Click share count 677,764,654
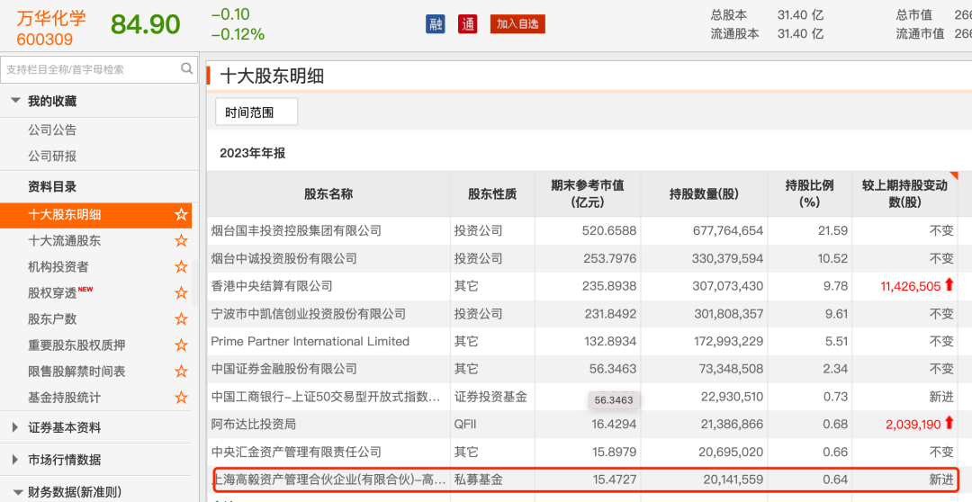The width and height of the screenshot is (972, 502). (x=728, y=231)
